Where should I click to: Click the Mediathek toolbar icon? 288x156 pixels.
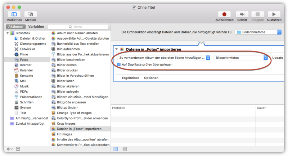tap(14, 14)
